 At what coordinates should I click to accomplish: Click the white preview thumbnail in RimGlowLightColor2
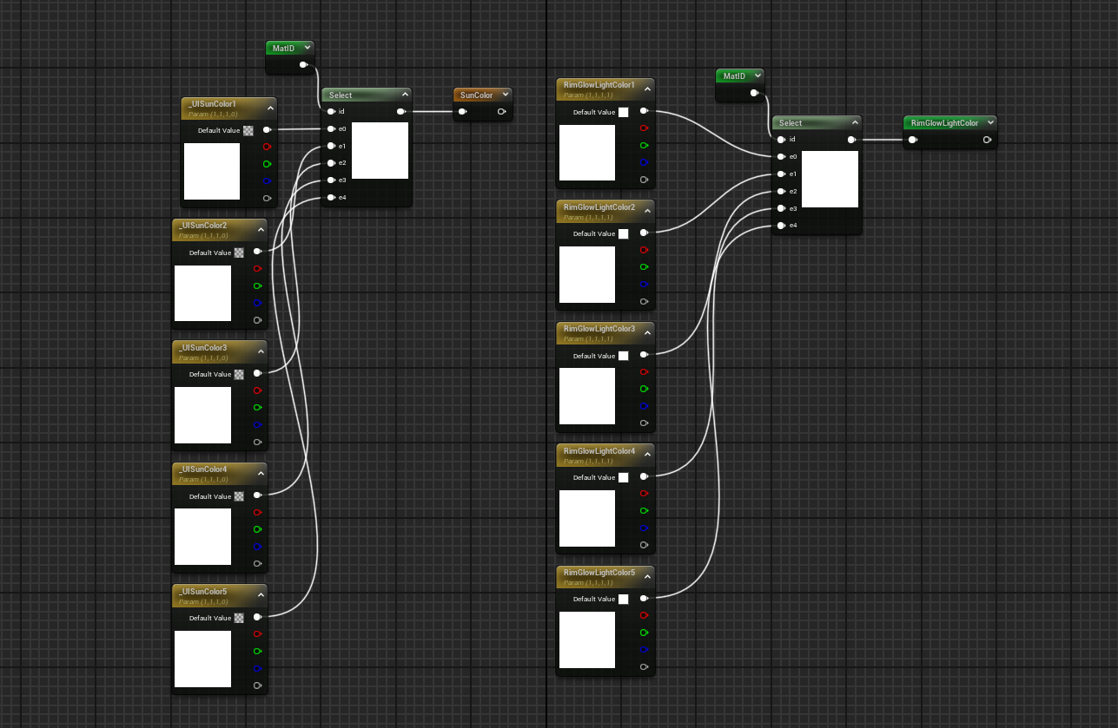coord(587,275)
